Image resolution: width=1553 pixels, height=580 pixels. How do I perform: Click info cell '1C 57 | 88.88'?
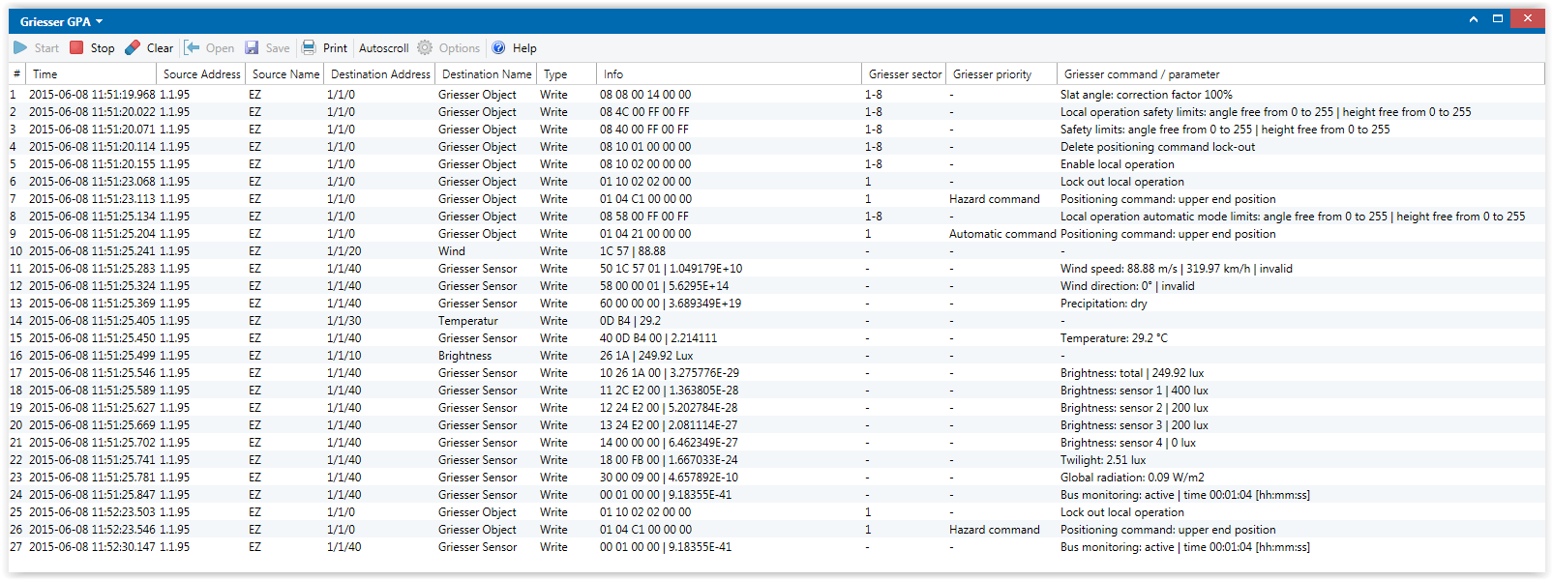tap(633, 251)
